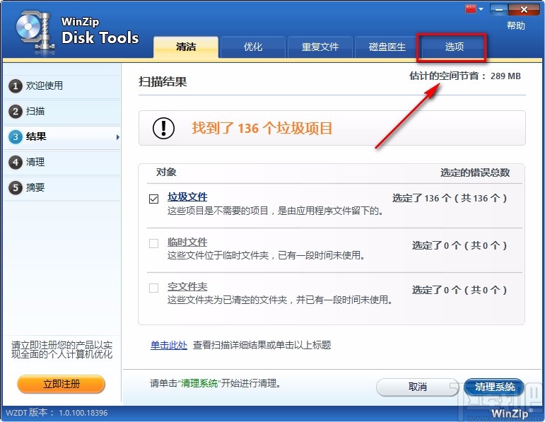The width and height of the screenshot is (545, 422).
Task: Click the 取消 button
Action: click(x=418, y=387)
